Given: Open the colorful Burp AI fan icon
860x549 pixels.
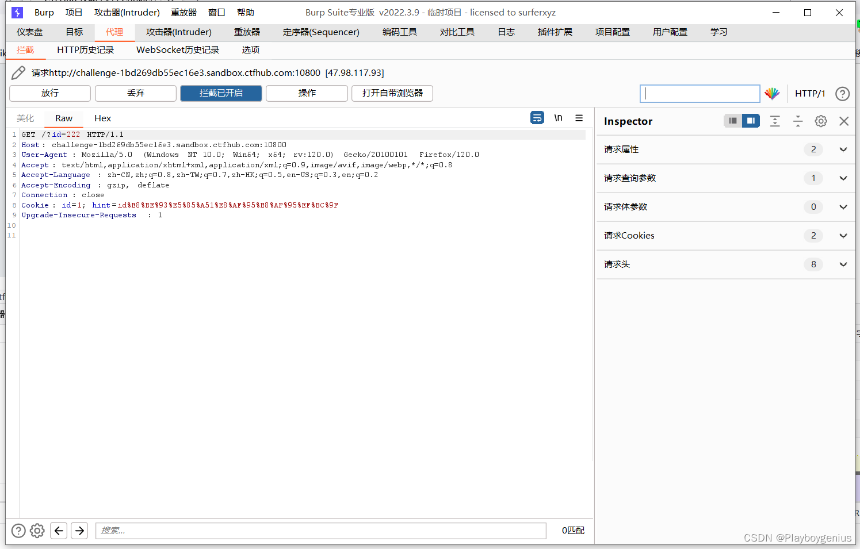Looking at the screenshot, I should [x=772, y=93].
